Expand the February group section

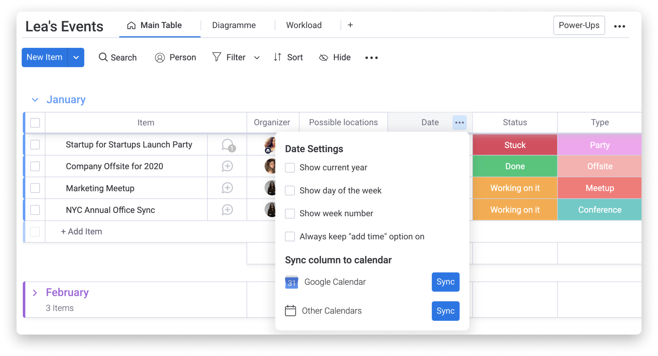[x=35, y=291]
